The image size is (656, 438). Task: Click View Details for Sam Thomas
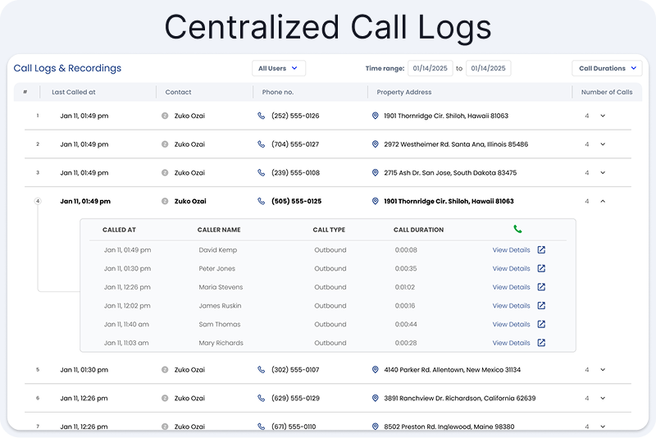click(511, 325)
